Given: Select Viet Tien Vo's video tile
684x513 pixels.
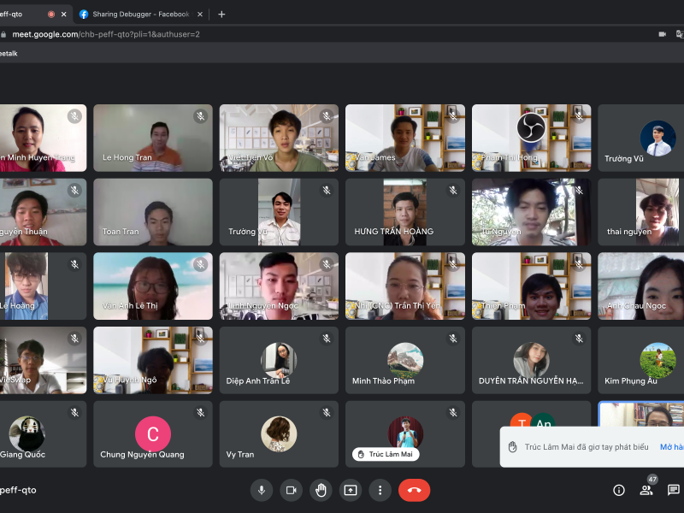Looking at the screenshot, I should [x=279, y=138].
